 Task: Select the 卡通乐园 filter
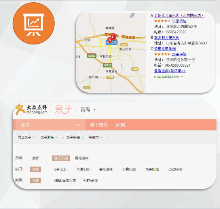(83, 169)
